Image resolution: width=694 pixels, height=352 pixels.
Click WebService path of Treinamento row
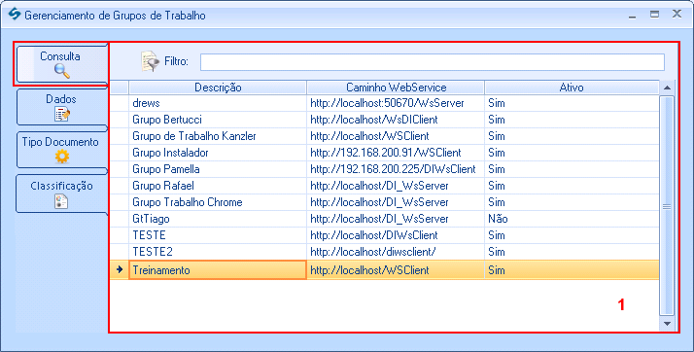[396, 270]
